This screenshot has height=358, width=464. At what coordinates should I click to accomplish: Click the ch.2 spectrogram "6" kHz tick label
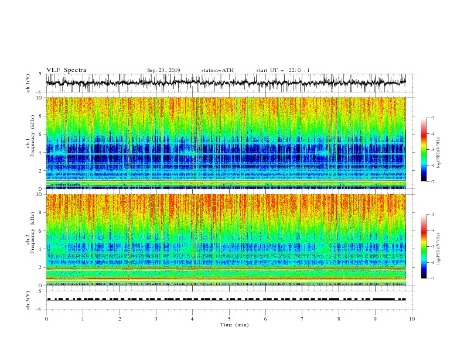tap(40, 231)
